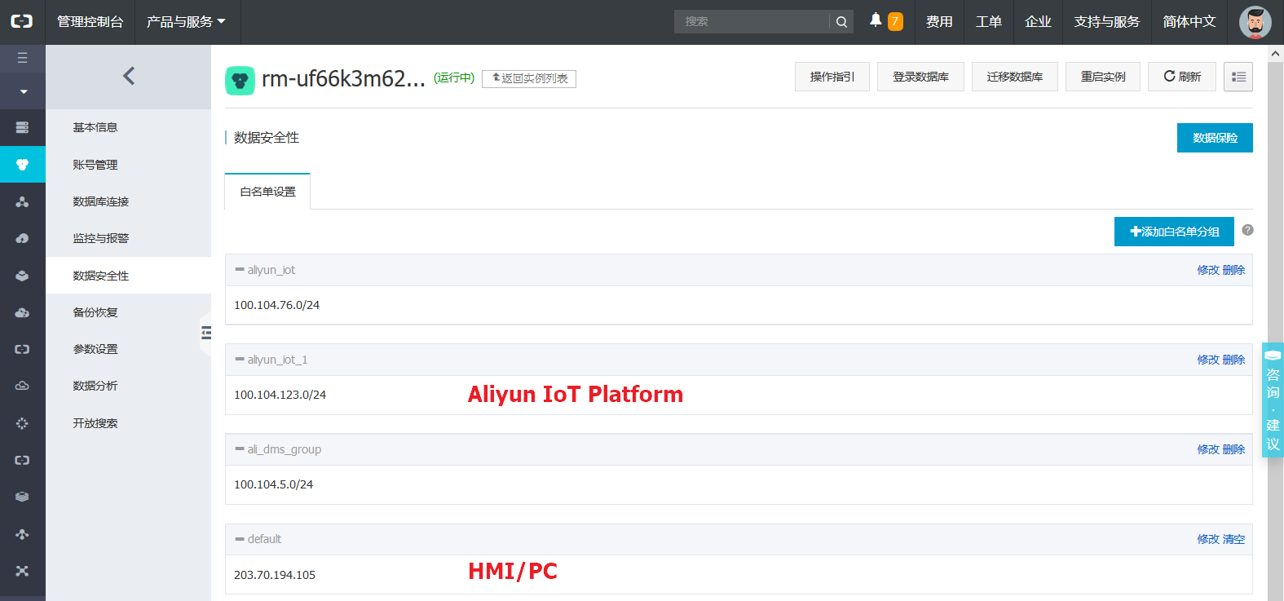Open the dotted circle icon in left rail
The image size is (1284, 601).
(x=22, y=423)
